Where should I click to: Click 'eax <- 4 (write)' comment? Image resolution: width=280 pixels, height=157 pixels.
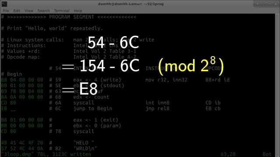(x=97, y=80)
